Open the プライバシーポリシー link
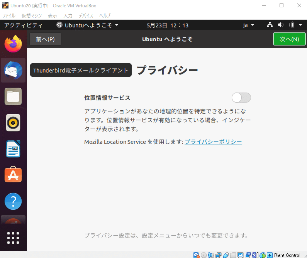Image resolution: width=307 pixels, height=258 pixels. click(213, 142)
